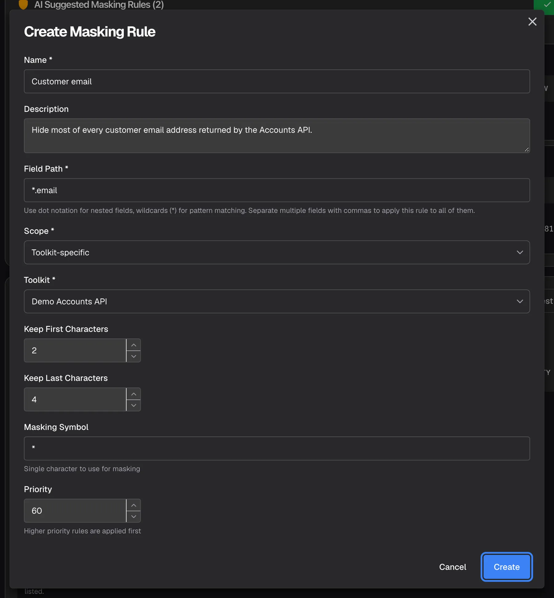Click the Keep Last Characters number field
Screen dimensions: 554x598
(x=75, y=399)
